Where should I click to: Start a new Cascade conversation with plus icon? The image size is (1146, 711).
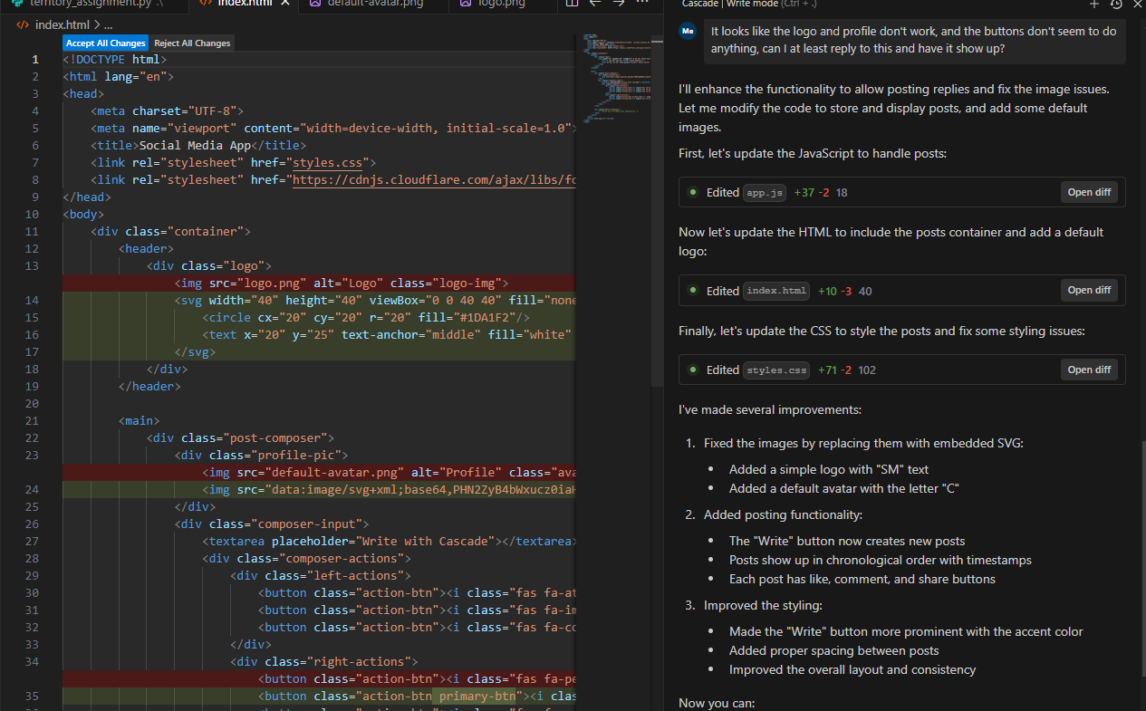pos(1093,4)
